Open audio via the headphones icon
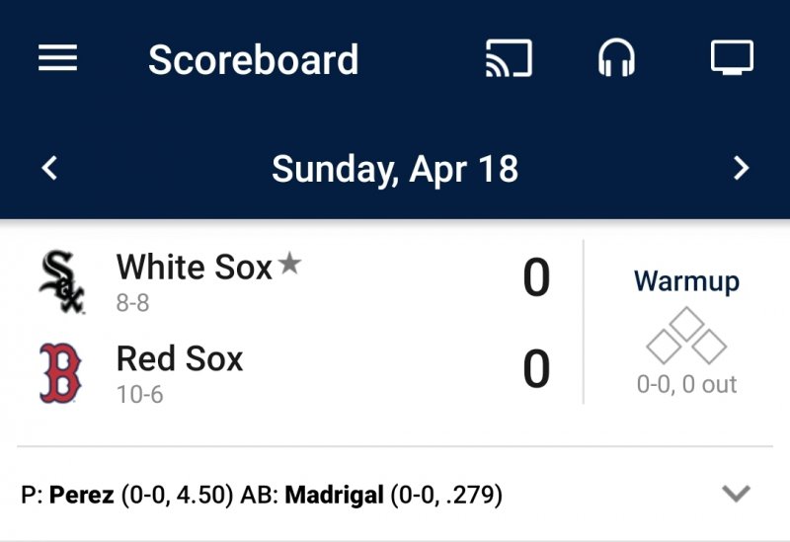This screenshot has width=790, height=542. [617, 58]
